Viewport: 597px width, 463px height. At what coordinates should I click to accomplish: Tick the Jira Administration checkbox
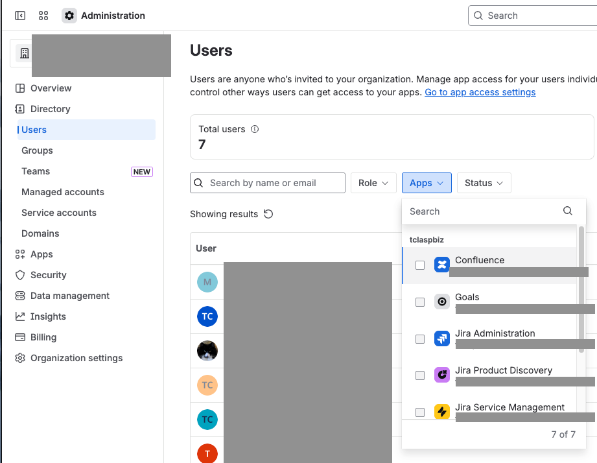point(420,339)
